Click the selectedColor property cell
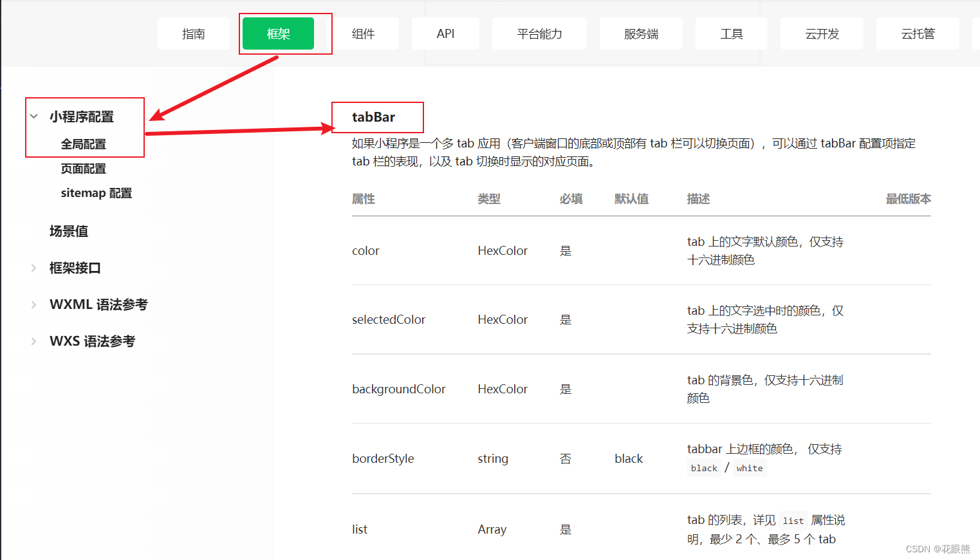This screenshot has height=560, width=980. click(x=389, y=320)
